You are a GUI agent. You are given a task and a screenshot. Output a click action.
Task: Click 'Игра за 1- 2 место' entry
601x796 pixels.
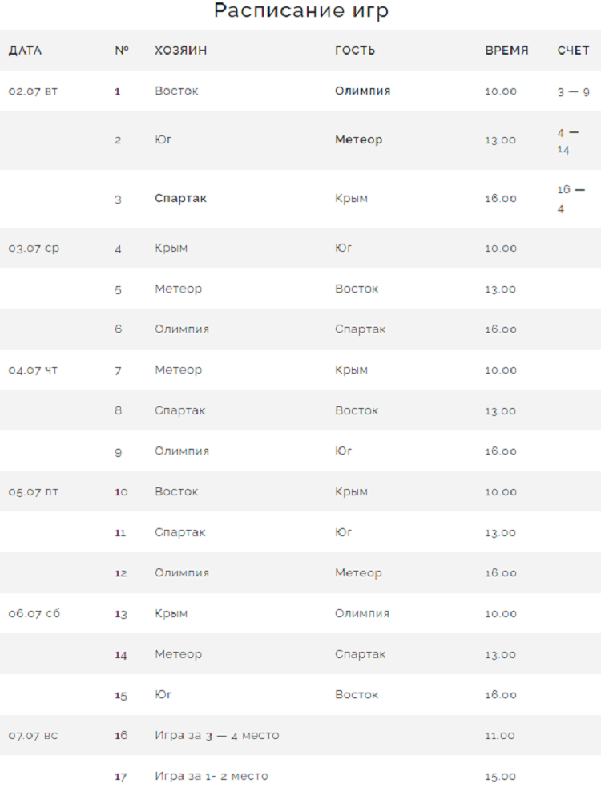pyautogui.click(x=211, y=776)
